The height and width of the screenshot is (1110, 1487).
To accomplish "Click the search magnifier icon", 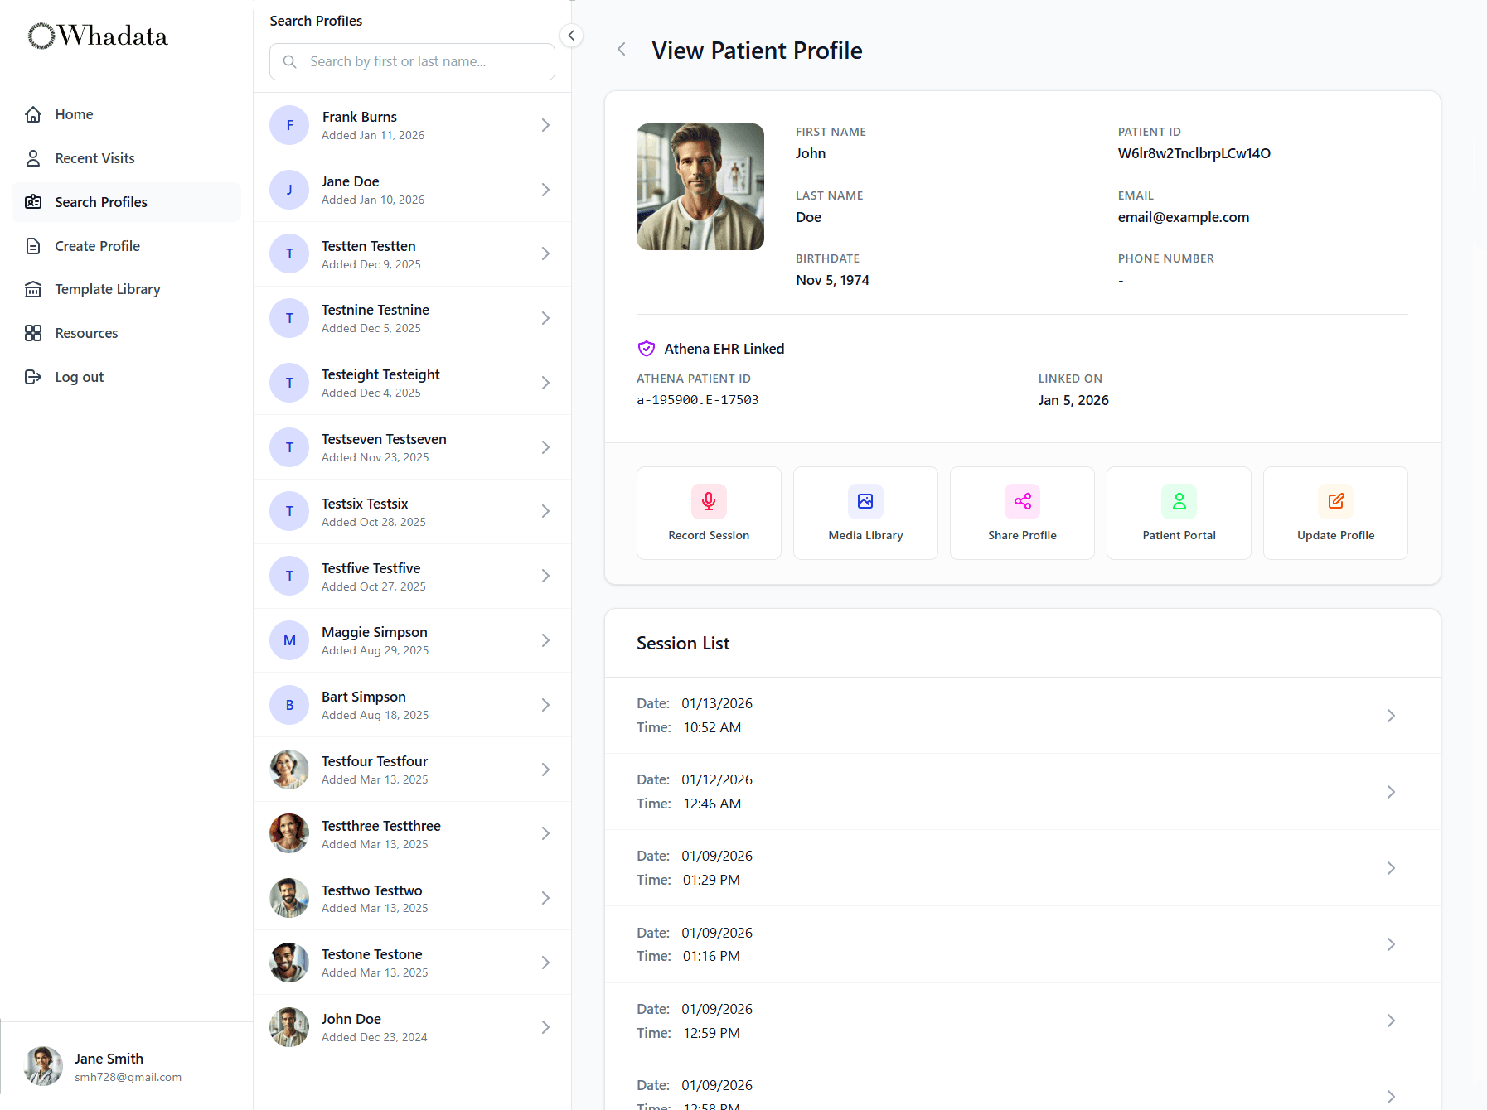I will [290, 61].
